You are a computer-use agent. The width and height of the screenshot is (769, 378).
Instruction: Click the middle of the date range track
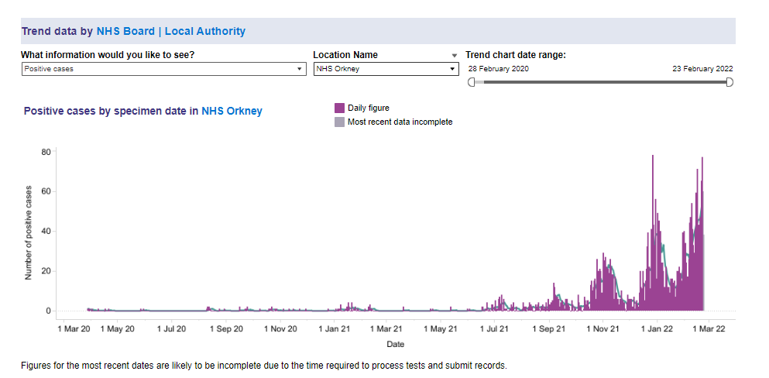(x=600, y=82)
